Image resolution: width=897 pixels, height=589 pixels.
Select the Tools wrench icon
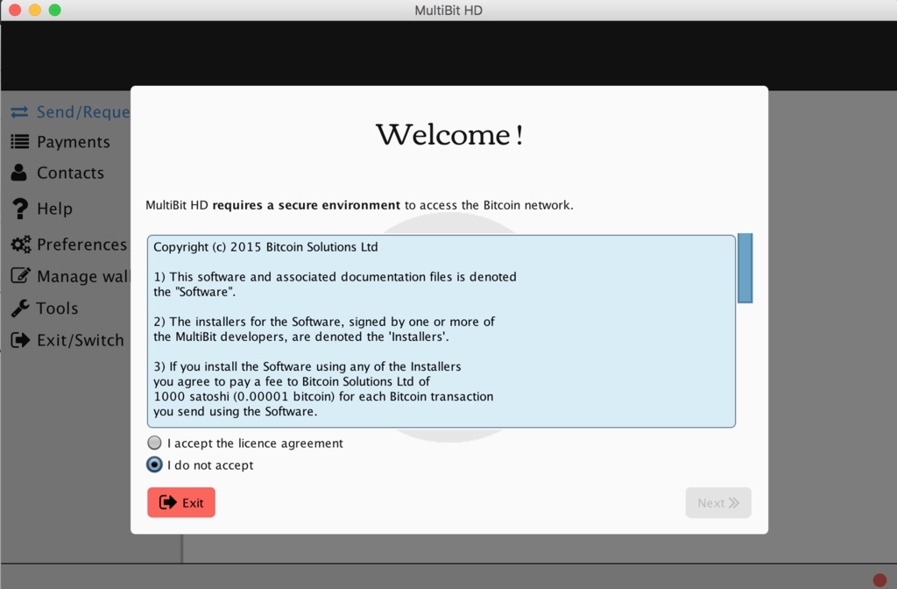pos(20,308)
